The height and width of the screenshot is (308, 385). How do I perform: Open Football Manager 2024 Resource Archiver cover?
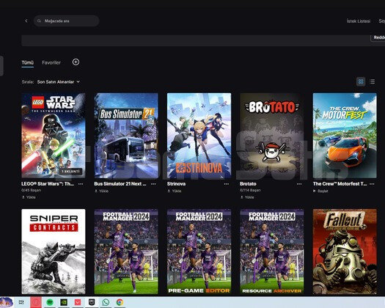point(272,252)
